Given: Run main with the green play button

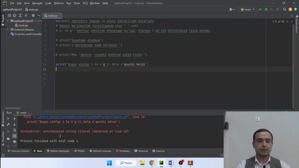Looking at the screenshot, I should click(260, 9).
